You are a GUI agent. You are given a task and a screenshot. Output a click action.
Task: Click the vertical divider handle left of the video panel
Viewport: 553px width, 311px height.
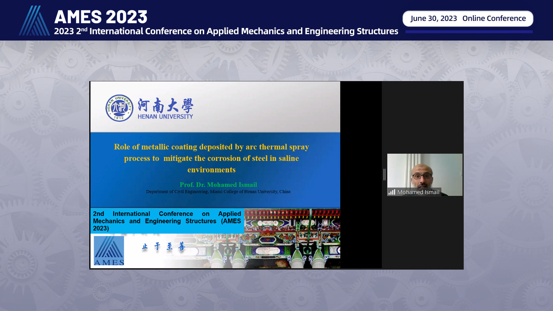coord(384,174)
